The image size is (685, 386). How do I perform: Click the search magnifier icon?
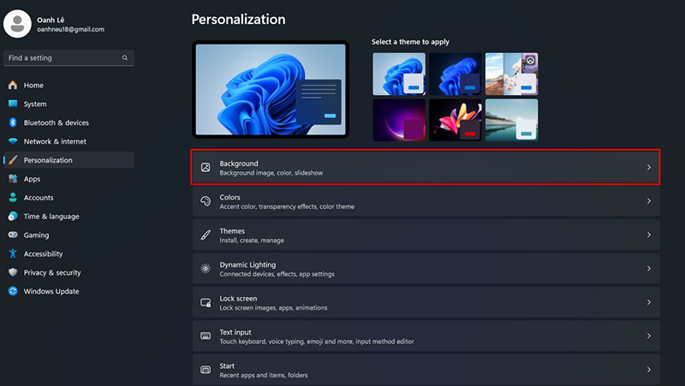pyautogui.click(x=125, y=58)
